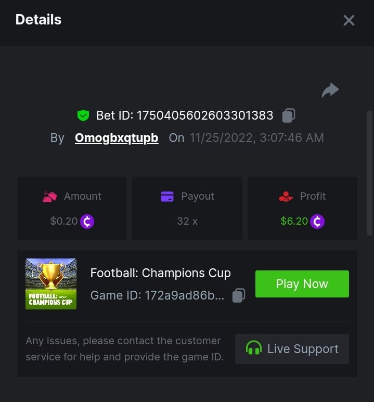Screen dimensions: 374x402
Task: Click the dialog's vertical scrollbar
Action: click(x=370, y=172)
